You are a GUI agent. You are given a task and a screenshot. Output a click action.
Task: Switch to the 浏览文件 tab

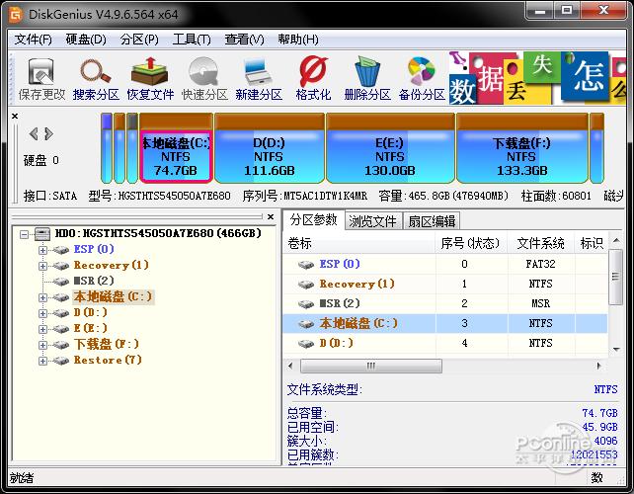pyautogui.click(x=373, y=221)
